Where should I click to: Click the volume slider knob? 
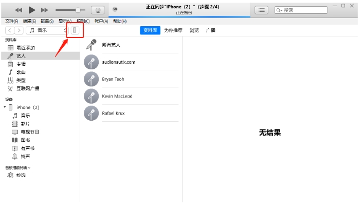pos(78,10)
